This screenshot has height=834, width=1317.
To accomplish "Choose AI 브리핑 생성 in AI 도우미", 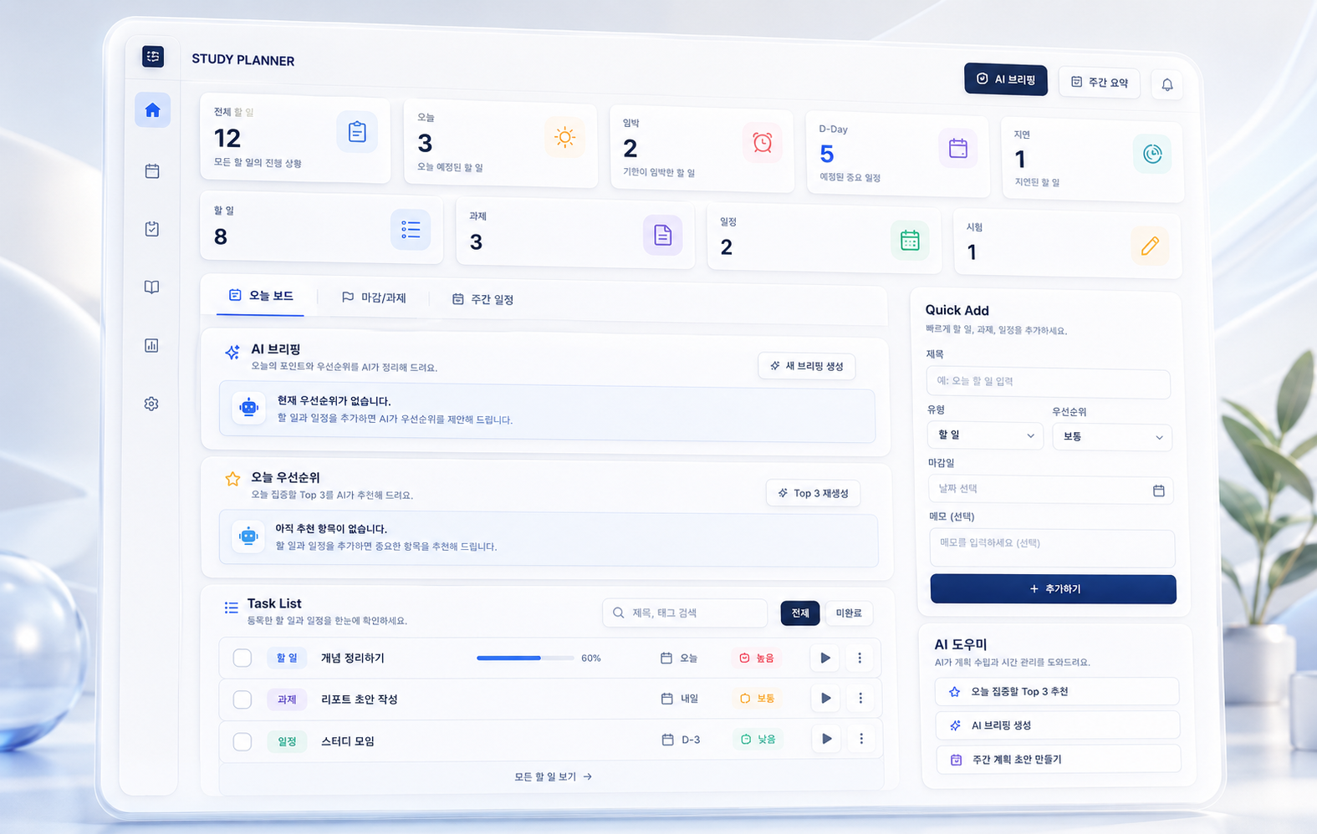I will pyautogui.click(x=1058, y=725).
